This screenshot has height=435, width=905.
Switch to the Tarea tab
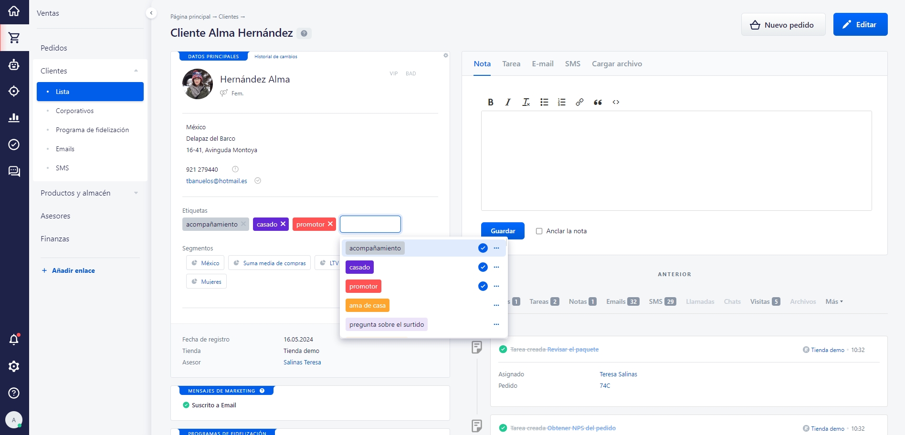[x=511, y=63]
